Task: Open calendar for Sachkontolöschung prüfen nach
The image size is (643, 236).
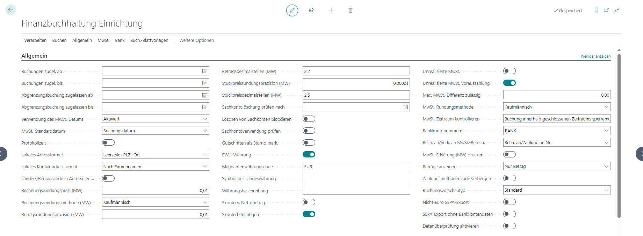Action: tap(405, 107)
